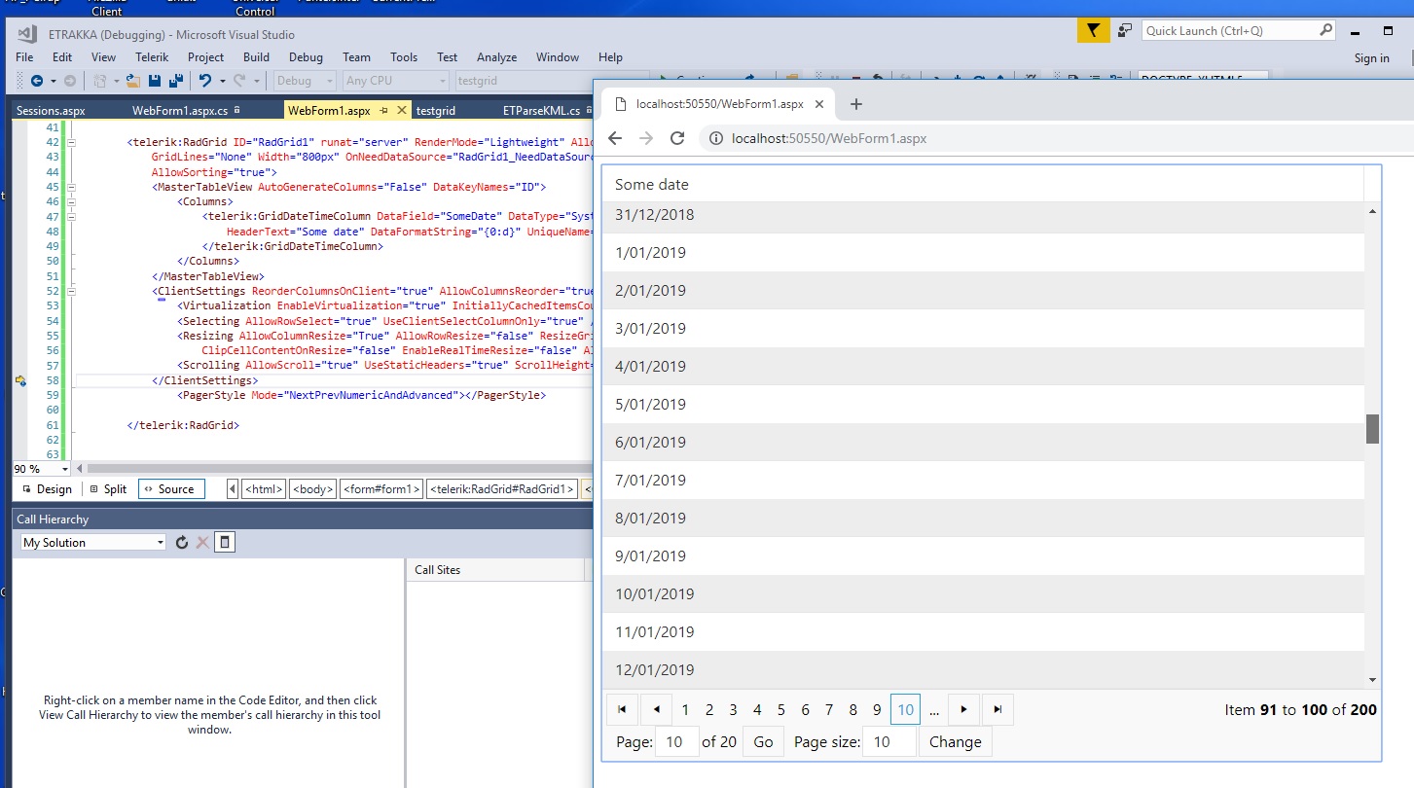
Task: Click the Save All toolbar icon
Action: pyautogui.click(x=175, y=81)
